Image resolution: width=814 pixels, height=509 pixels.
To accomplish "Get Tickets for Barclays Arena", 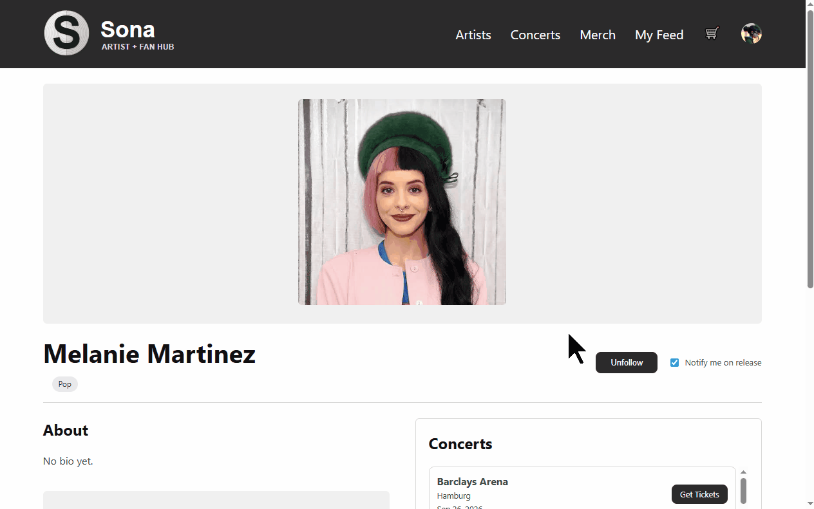I will coord(699,494).
